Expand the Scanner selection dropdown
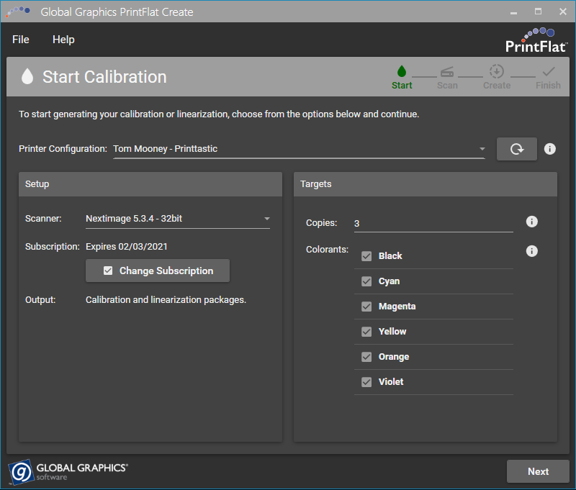 (x=266, y=218)
